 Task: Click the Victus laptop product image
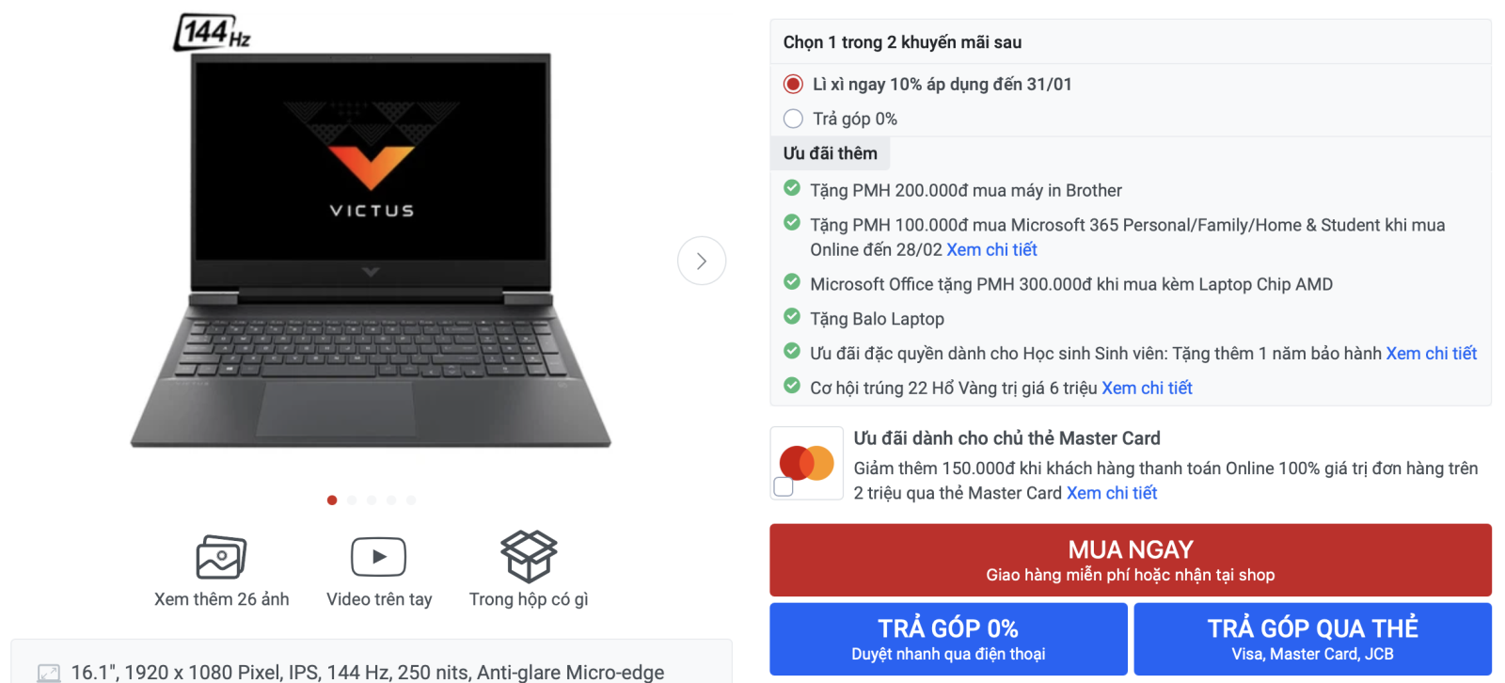(371, 249)
